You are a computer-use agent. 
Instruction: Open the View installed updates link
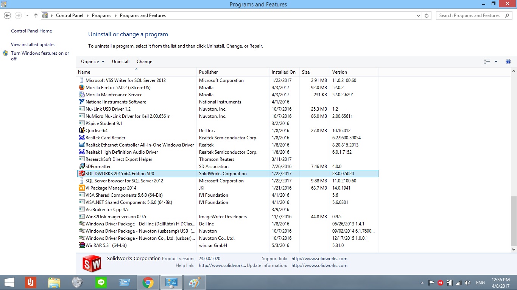coord(33,45)
